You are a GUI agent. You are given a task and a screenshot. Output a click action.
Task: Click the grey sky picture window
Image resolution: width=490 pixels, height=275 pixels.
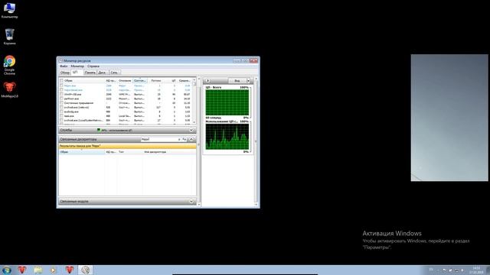(x=449, y=118)
